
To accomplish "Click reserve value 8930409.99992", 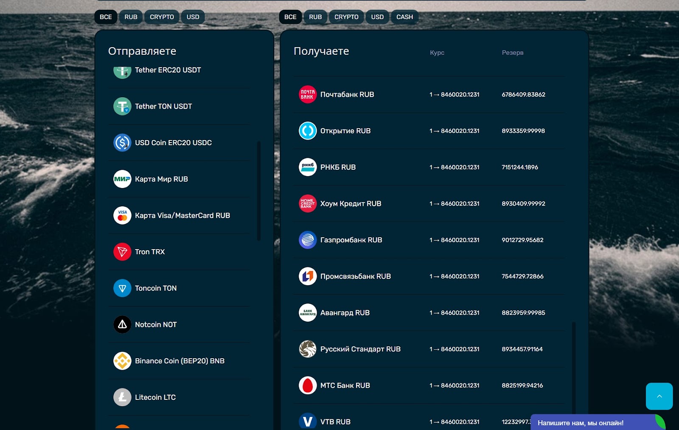I will 523,204.
